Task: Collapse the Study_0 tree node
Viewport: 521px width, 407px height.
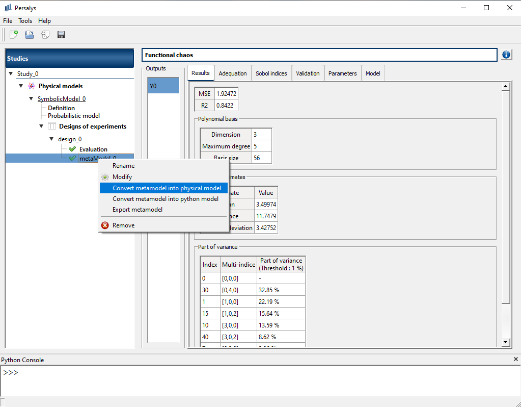Action: pos(11,74)
